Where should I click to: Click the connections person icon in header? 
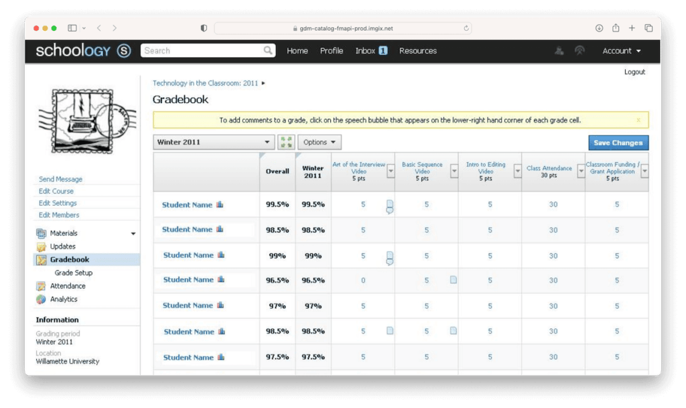(x=559, y=51)
